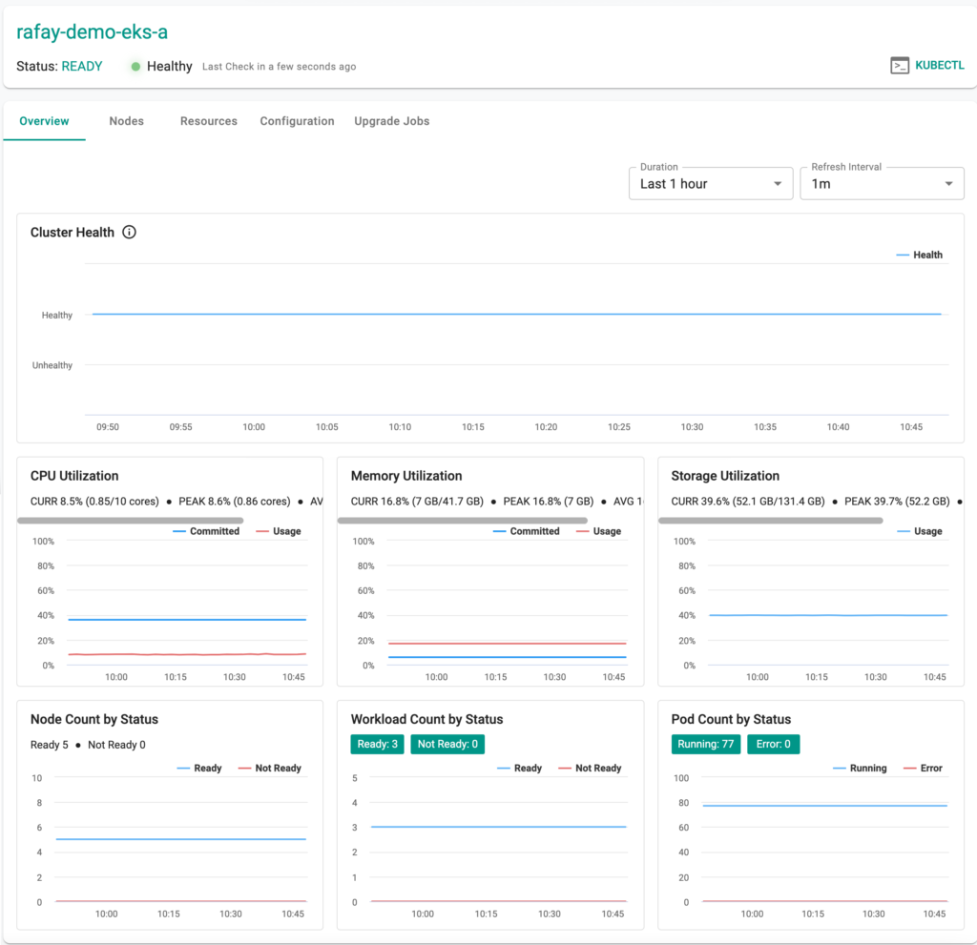Switch to the Nodes tab
Screen dimensions: 977x945
click(x=126, y=121)
